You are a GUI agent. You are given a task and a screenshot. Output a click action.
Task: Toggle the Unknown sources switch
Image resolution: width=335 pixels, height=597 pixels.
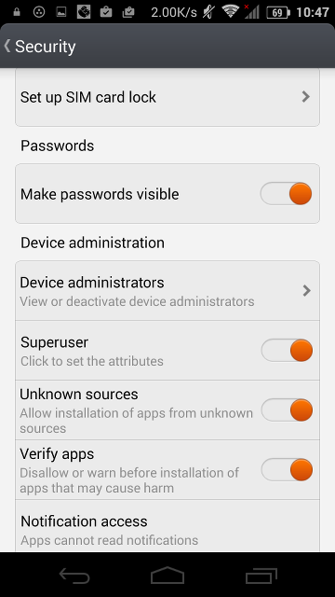287,410
